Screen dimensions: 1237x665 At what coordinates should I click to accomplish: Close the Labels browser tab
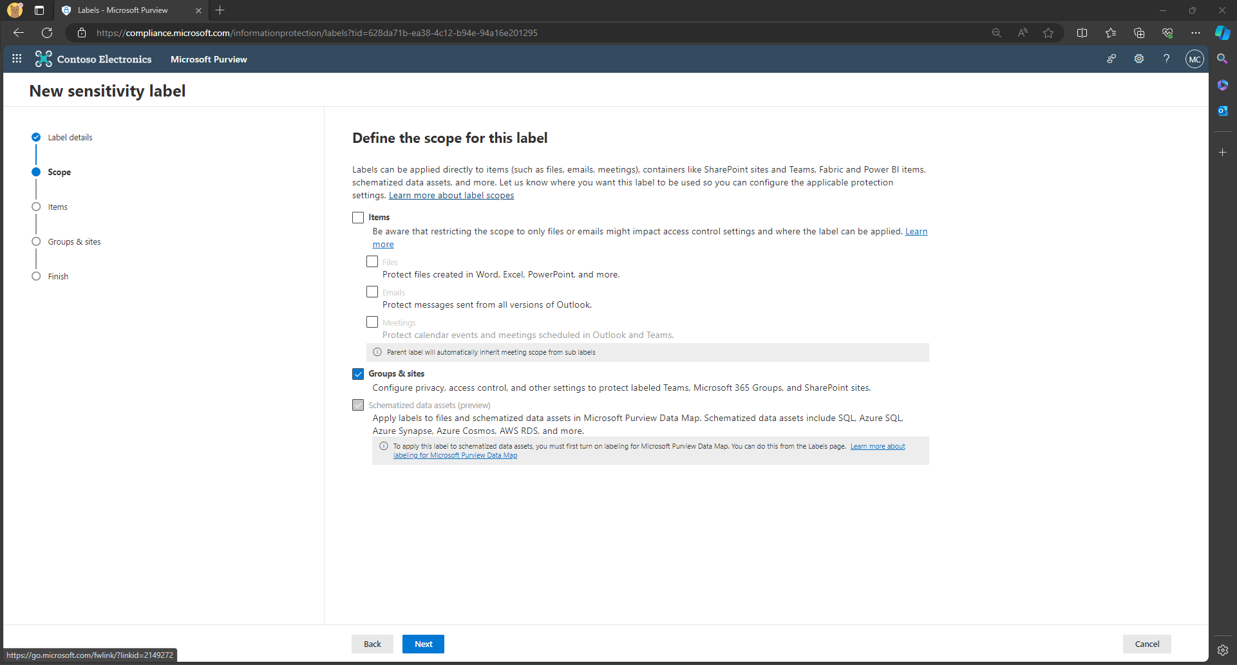click(198, 10)
